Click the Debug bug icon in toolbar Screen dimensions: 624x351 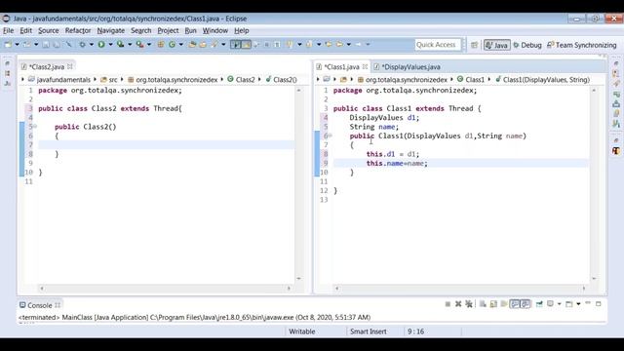[x=82, y=45]
